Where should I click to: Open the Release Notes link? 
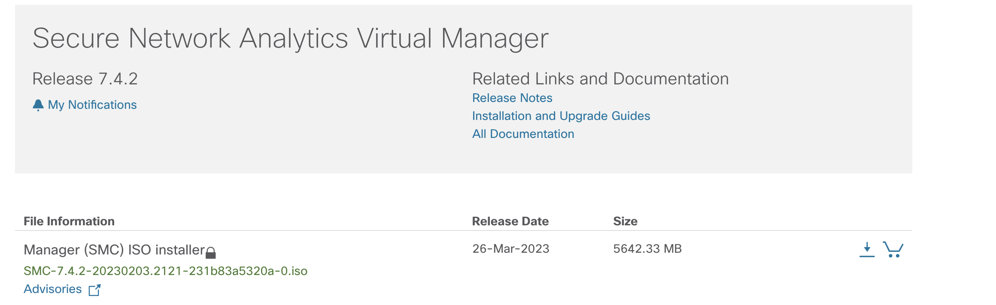pos(512,98)
